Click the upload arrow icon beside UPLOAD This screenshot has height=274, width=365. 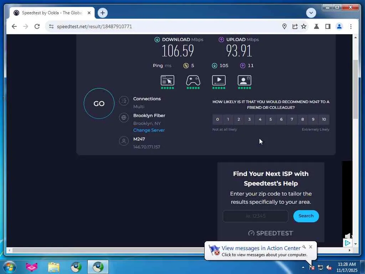click(221, 39)
